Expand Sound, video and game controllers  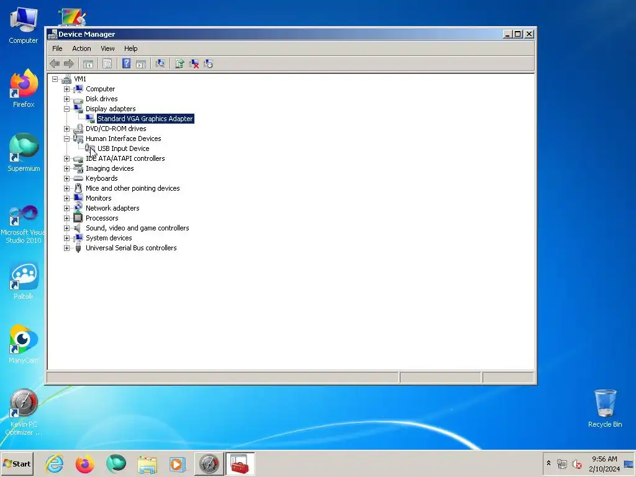pyautogui.click(x=66, y=228)
